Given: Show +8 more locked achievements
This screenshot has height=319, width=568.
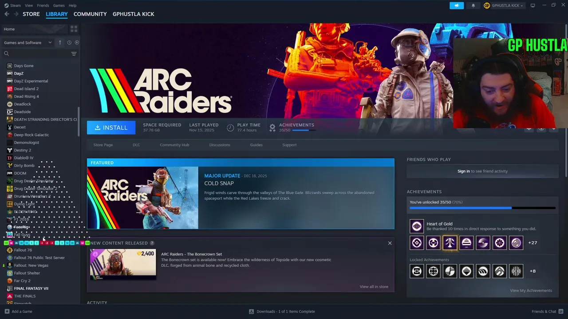Looking at the screenshot, I should 532,271.
